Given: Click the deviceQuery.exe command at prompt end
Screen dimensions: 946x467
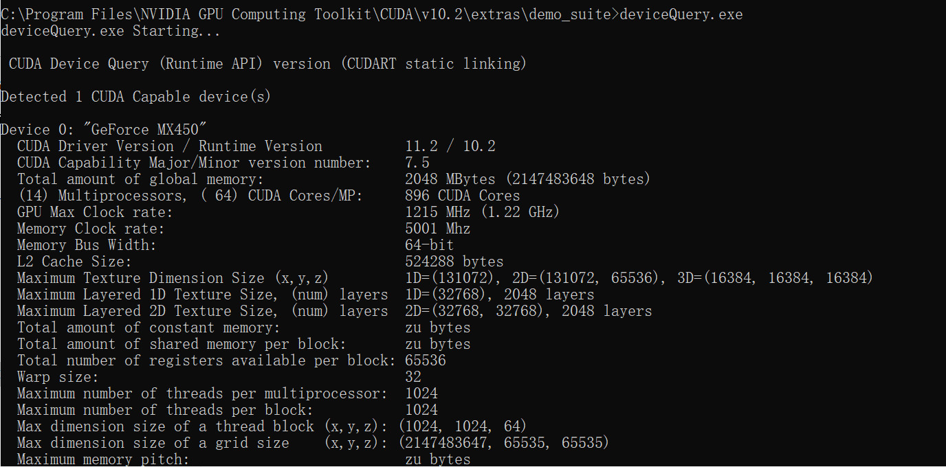Looking at the screenshot, I should point(681,14).
